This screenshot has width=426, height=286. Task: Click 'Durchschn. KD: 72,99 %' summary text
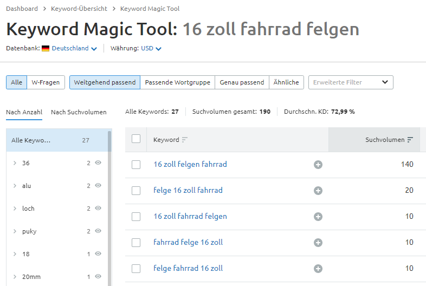(320, 112)
